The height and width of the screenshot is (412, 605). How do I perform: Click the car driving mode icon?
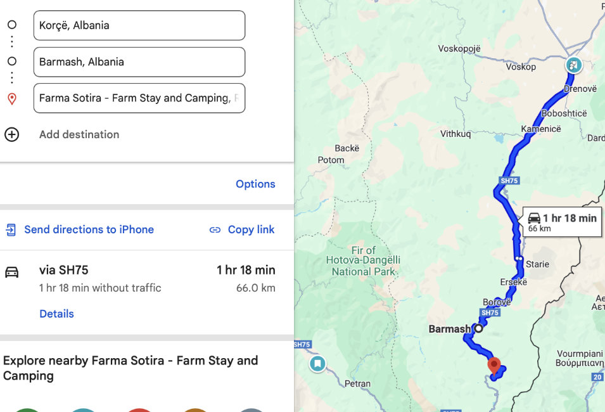click(11, 272)
